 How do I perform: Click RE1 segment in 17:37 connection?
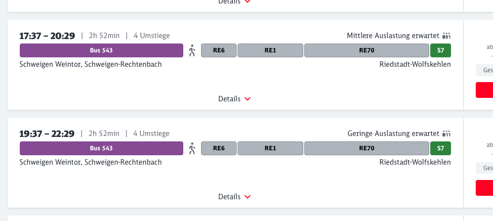(x=270, y=50)
